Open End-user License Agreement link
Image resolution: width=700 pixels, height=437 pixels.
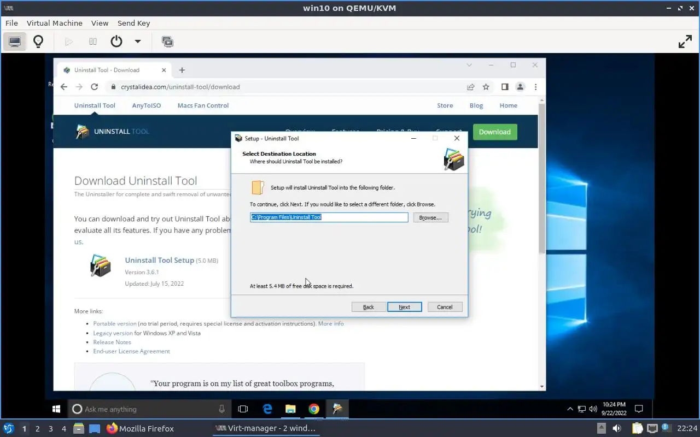click(131, 351)
